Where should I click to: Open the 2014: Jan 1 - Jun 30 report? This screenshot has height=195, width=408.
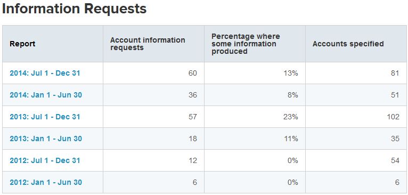(x=46, y=95)
